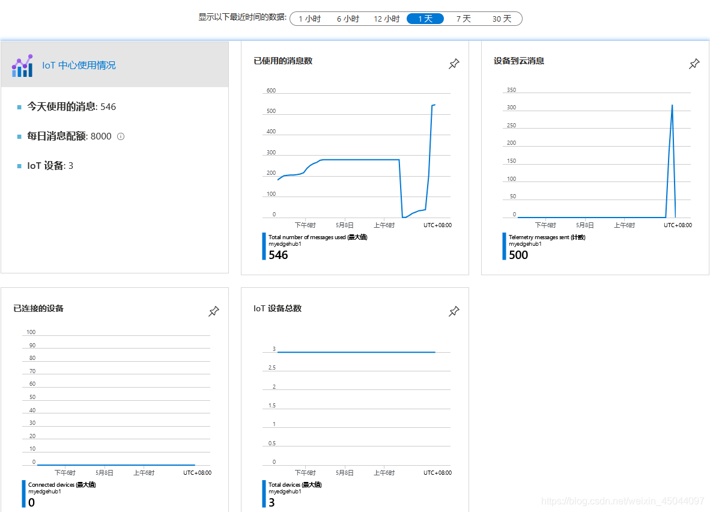710x512 pixels.
Task: Select the 30 天 time range
Action: pyautogui.click(x=502, y=19)
